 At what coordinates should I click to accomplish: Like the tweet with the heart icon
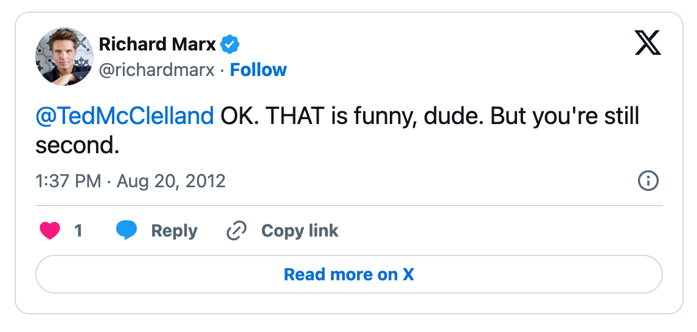(x=50, y=231)
